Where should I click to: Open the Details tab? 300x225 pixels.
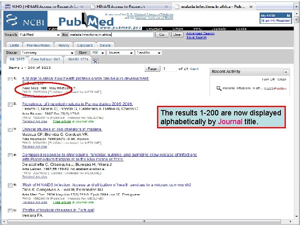105,45
